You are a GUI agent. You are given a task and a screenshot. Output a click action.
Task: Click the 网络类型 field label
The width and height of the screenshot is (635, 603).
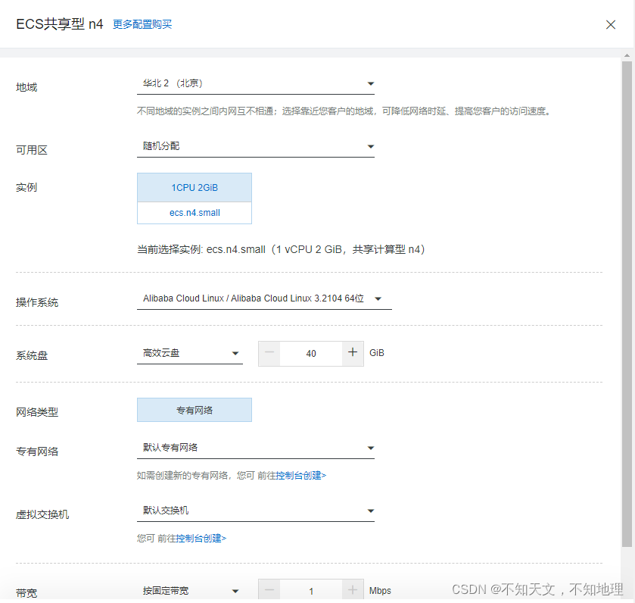coord(37,412)
